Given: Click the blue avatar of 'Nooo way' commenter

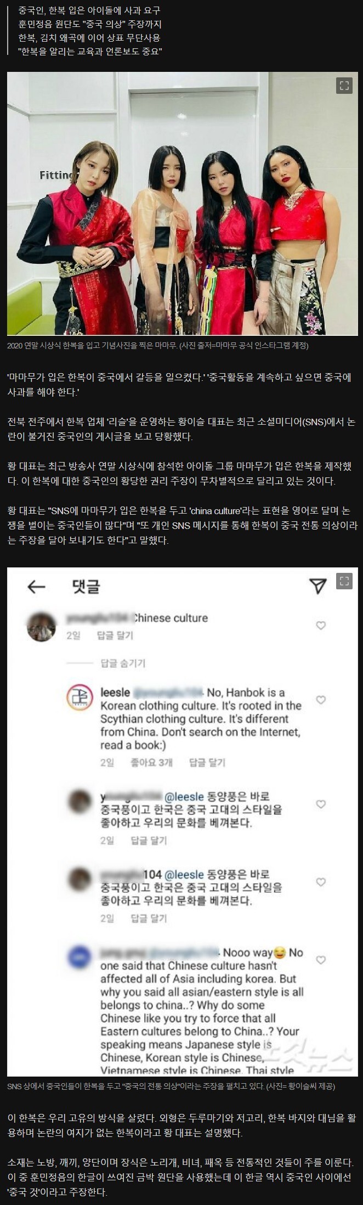Looking at the screenshot, I should coord(80,958).
